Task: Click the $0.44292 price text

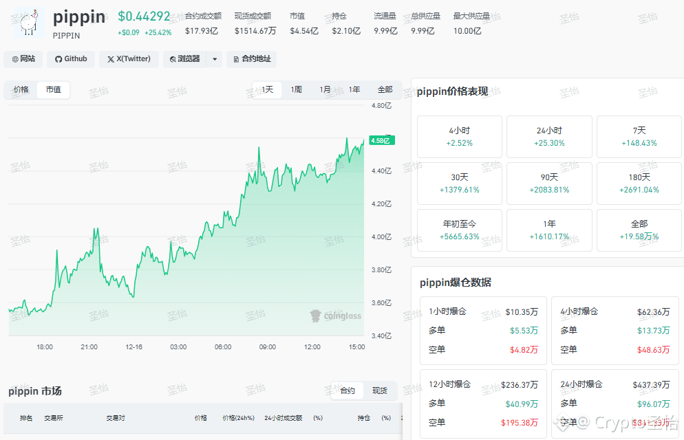Action: pyautogui.click(x=144, y=16)
